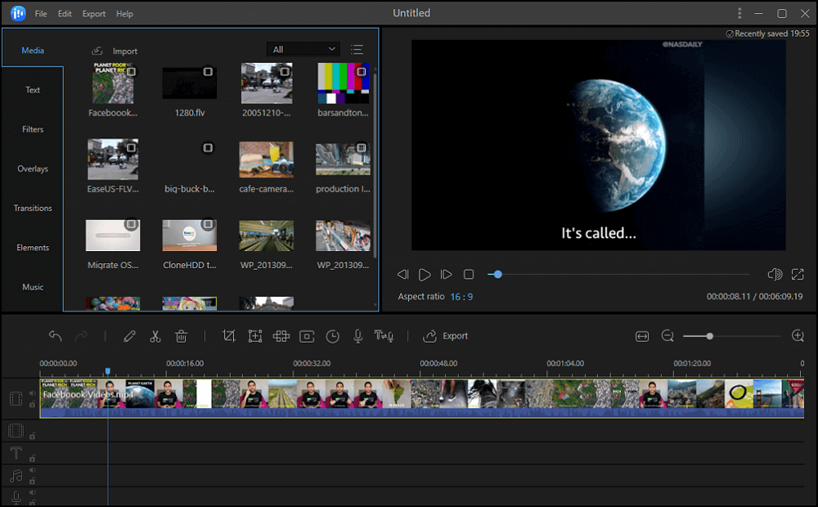Image resolution: width=818 pixels, height=507 pixels.
Task: Toggle media list view icon
Action: [357, 50]
